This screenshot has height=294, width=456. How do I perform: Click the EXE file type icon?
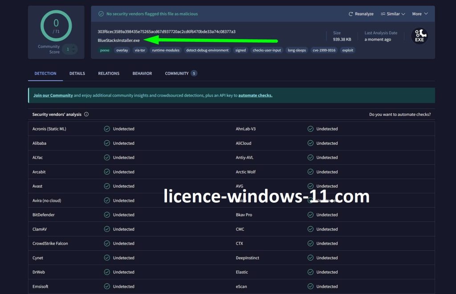point(419,36)
